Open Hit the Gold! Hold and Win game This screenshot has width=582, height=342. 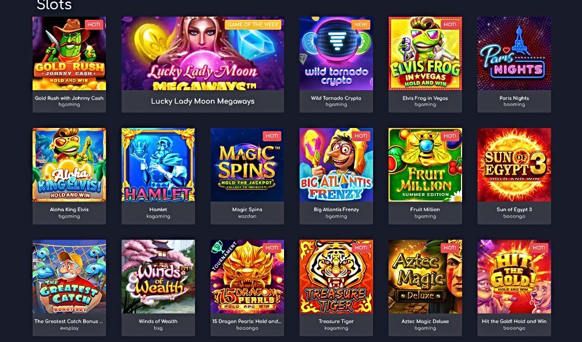coord(514,277)
